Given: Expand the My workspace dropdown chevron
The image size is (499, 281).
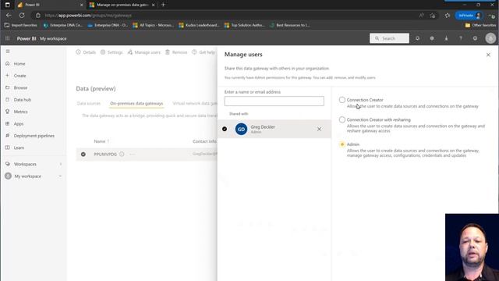Looking at the screenshot, I should click(60, 176).
